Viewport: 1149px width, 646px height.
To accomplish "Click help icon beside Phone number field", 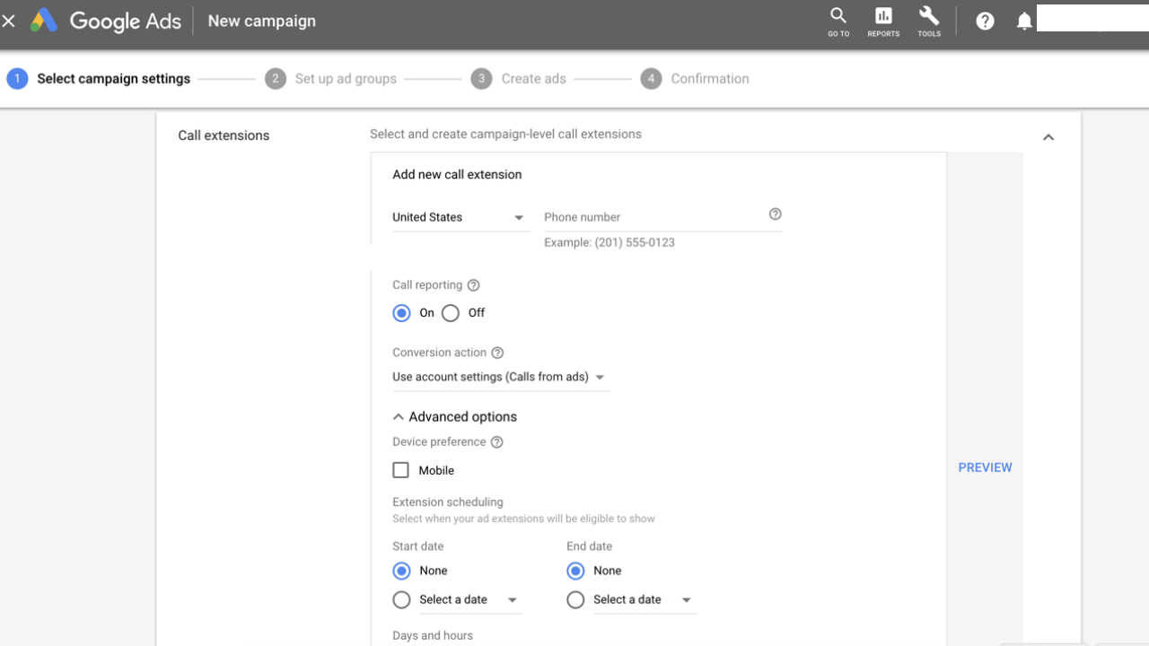I will point(776,214).
